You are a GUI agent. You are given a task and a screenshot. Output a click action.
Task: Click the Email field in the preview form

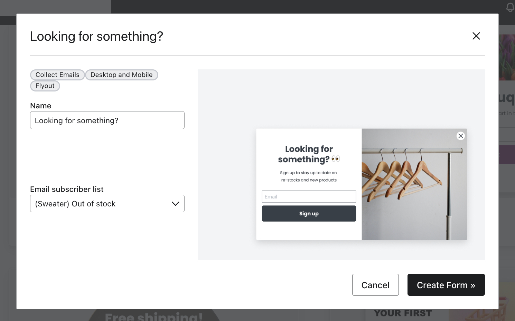309,196
